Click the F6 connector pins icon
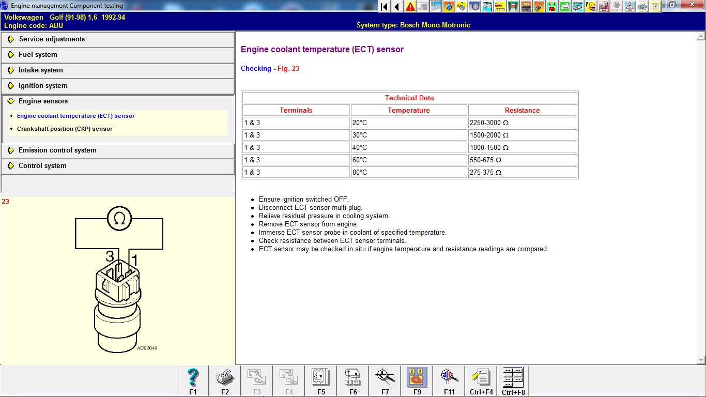Image resolution: width=706 pixels, height=397 pixels. 353,380
